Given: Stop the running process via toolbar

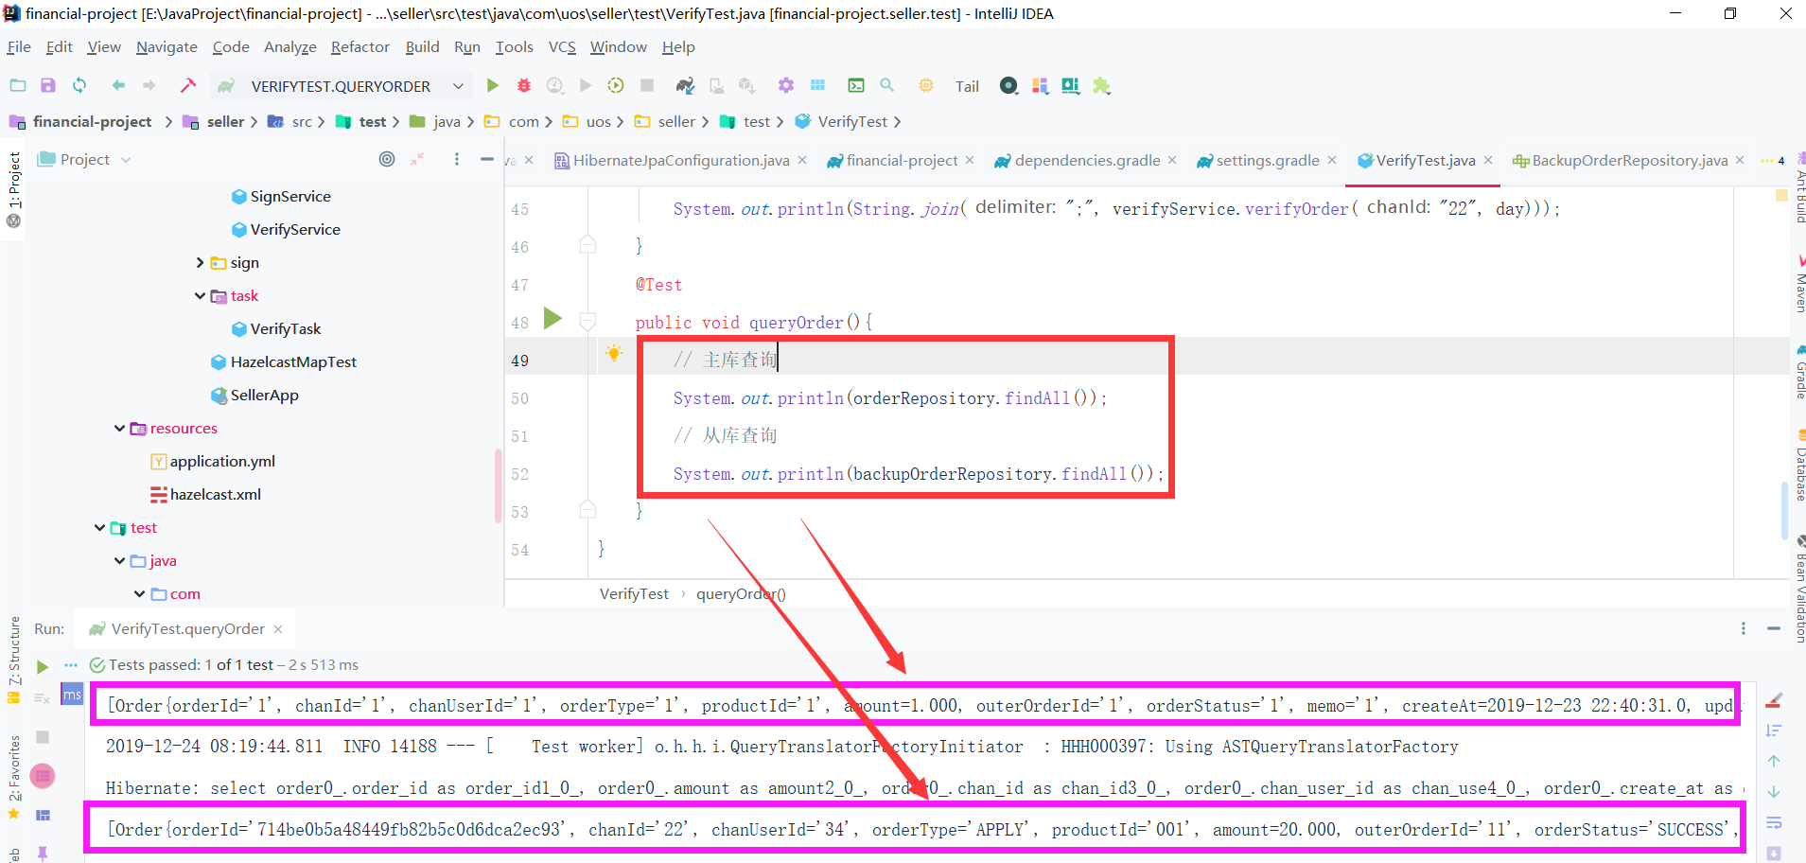Looking at the screenshot, I should pyautogui.click(x=647, y=85).
